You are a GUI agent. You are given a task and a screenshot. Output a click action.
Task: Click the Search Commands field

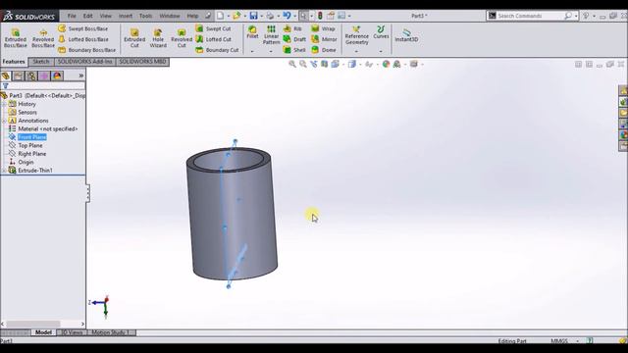532,16
